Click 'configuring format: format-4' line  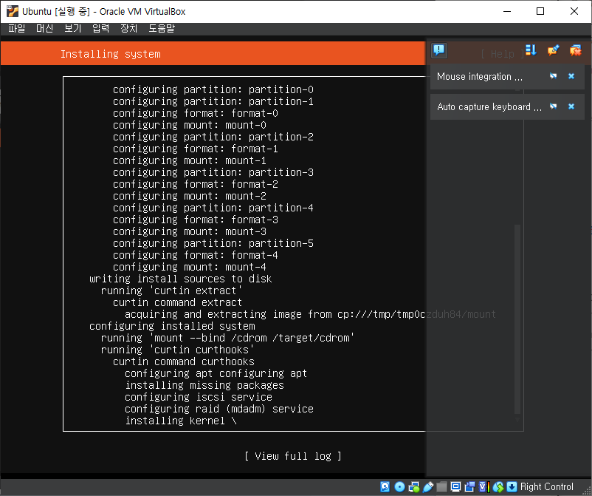tap(195, 255)
